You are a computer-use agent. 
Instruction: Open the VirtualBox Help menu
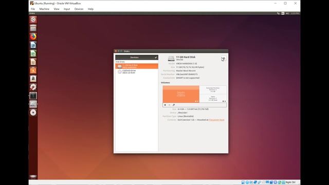tap(90, 9)
